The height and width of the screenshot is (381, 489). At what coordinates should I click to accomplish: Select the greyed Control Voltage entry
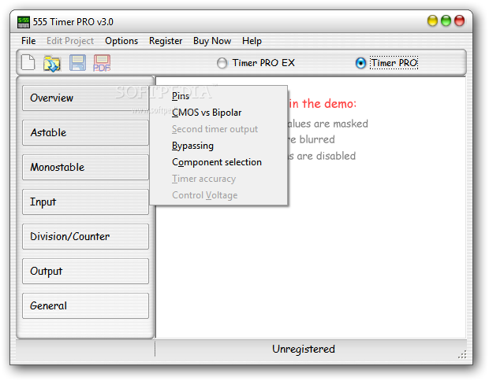218,195
